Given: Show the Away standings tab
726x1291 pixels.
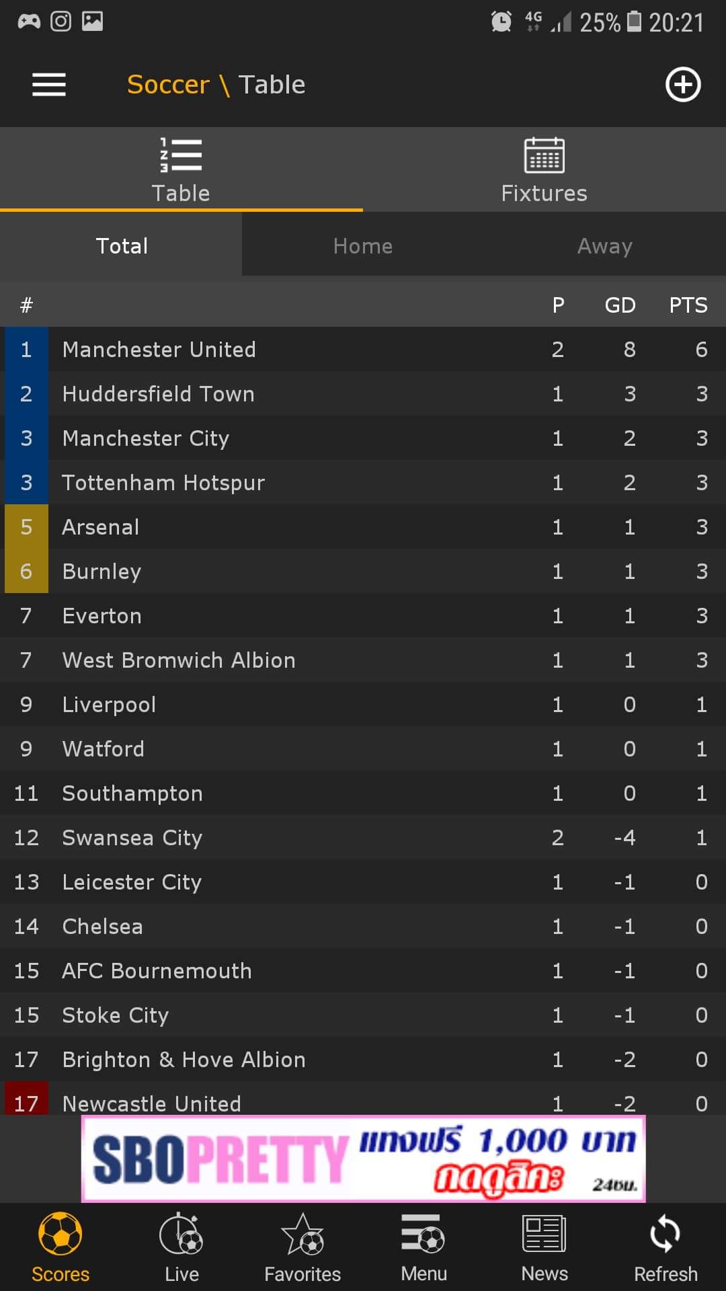Looking at the screenshot, I should pyautogui.click(x=605, y=246).
